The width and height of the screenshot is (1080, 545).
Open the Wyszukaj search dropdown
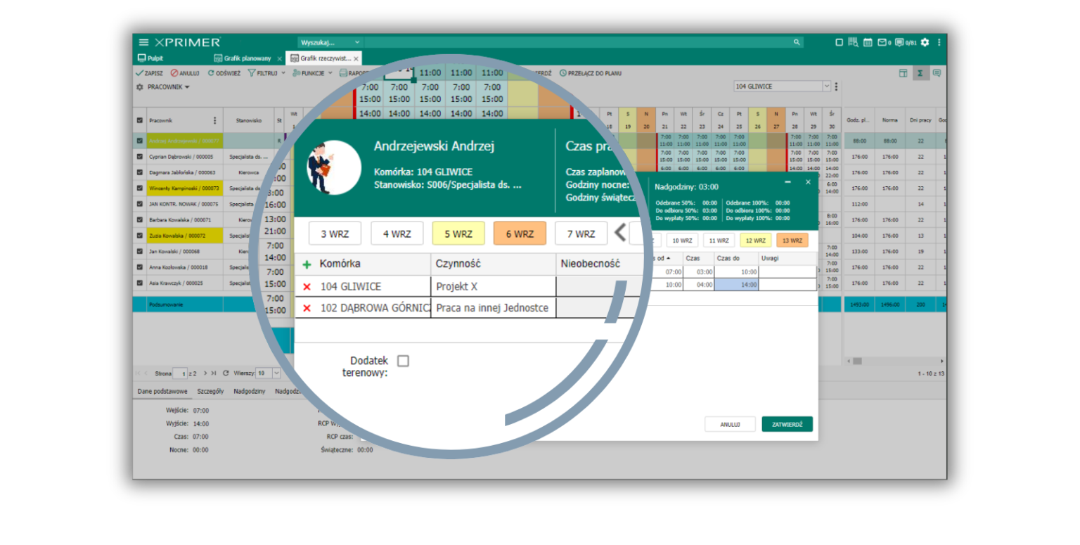(x=357, y=42)
